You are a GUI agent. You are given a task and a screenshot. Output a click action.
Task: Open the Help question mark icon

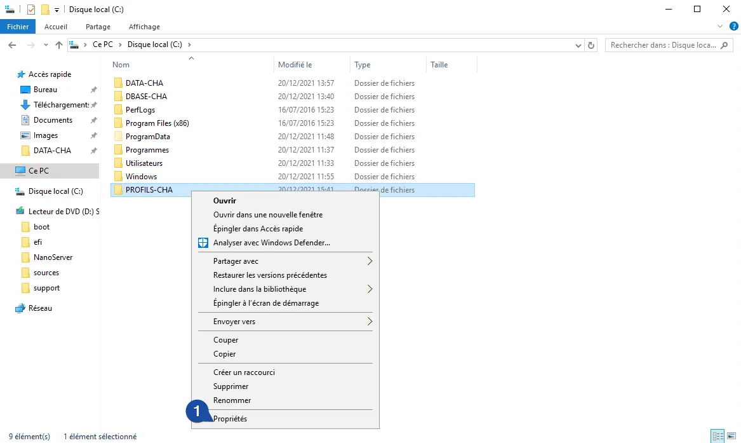tap(733, 26)
